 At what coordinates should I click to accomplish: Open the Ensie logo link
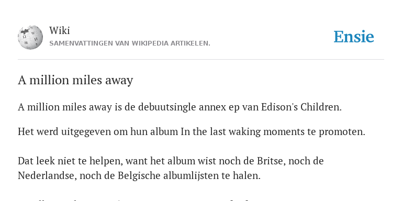tap(353, 37)
